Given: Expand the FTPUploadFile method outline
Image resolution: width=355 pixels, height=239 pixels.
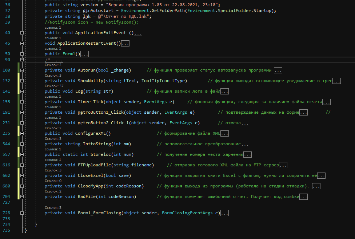Looking at the screenshot, I should point(22,165).
